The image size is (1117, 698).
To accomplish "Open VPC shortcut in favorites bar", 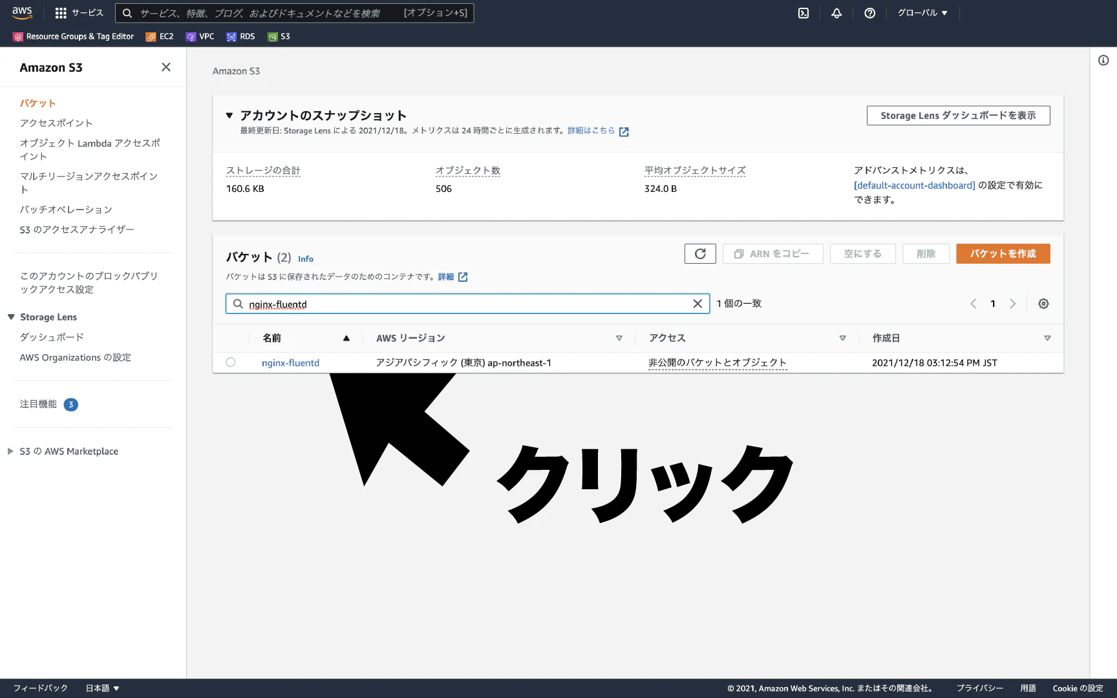I will pos(200,37).
